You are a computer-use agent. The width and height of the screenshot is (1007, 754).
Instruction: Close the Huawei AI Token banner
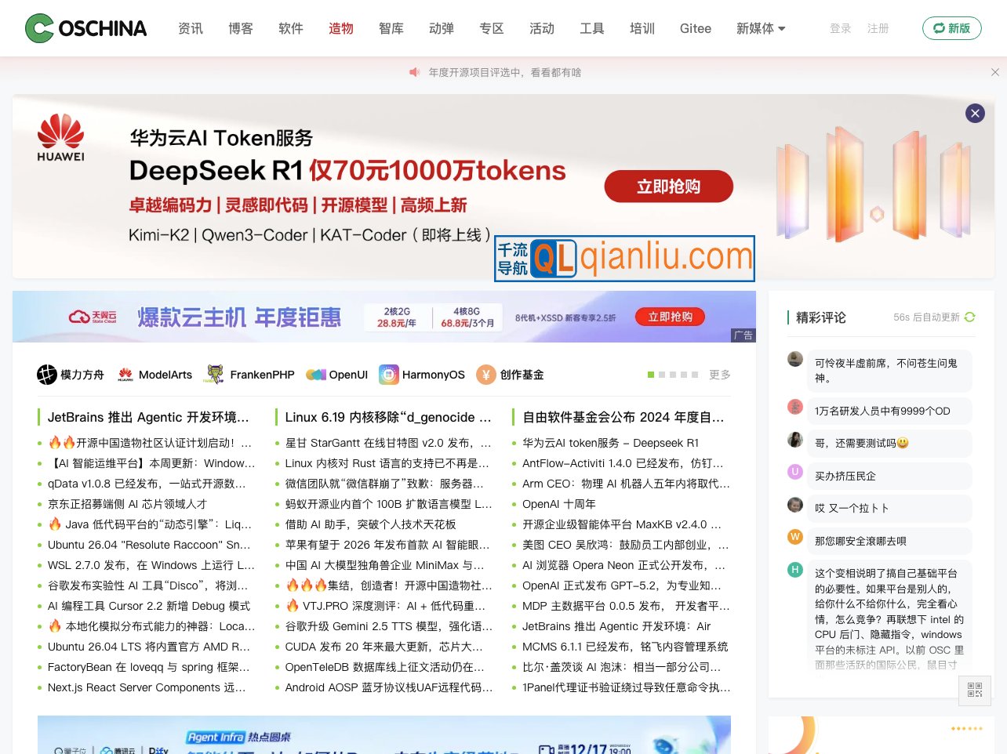click(975, 113)
